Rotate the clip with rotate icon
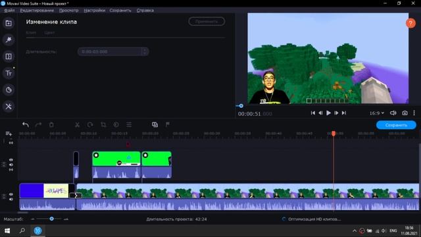 (x=90, y=124)
